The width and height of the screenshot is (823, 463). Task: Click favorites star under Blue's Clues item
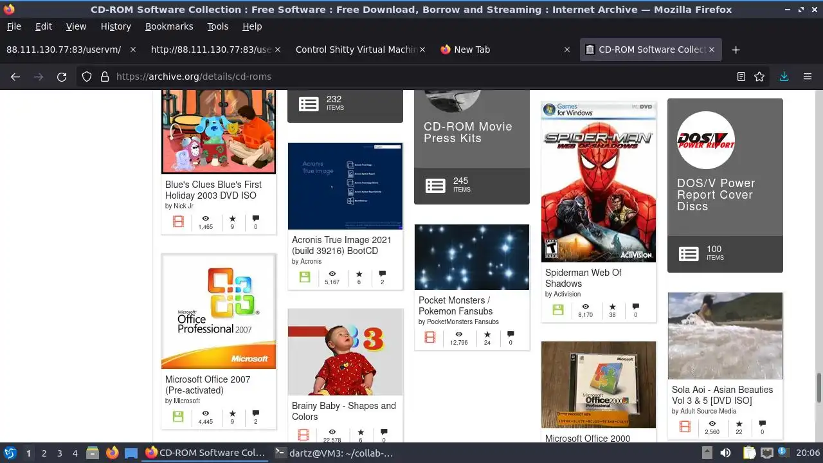pos(232,219)
